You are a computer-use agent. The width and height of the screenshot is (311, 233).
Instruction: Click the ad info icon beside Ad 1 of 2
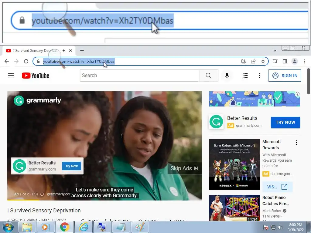(42, 194)
